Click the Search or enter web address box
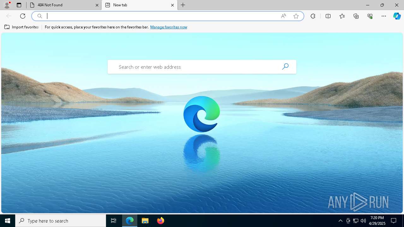Image resolution: width=404 pixels, height=227 pixels. [202, 67]
